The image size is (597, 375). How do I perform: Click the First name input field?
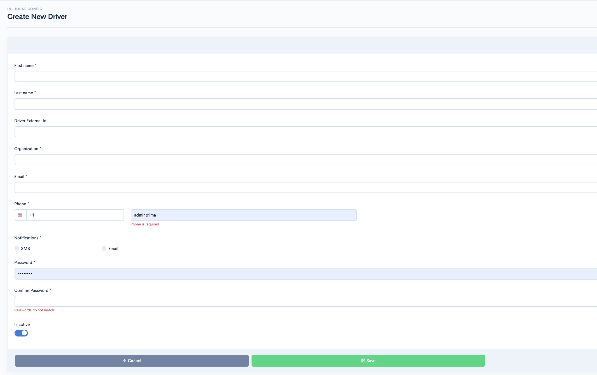(x=306, y=76)
